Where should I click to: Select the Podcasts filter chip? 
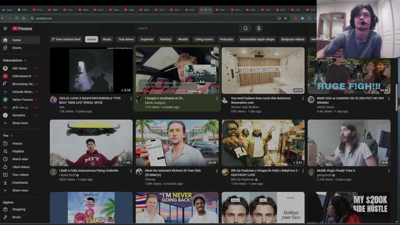click(x=226, y=39)
